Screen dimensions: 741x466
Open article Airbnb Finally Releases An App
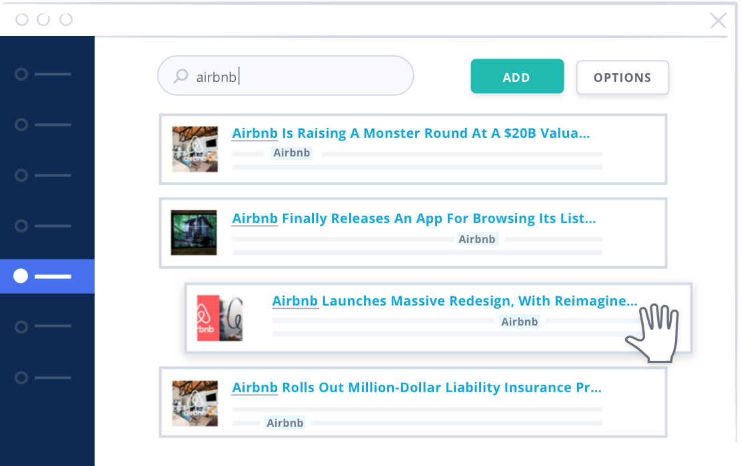414,218
